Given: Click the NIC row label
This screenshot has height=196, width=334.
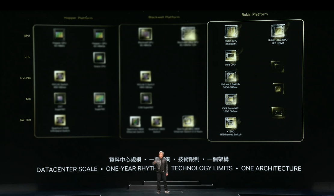Looking at the screenshot, I should (x=28, y=99).
